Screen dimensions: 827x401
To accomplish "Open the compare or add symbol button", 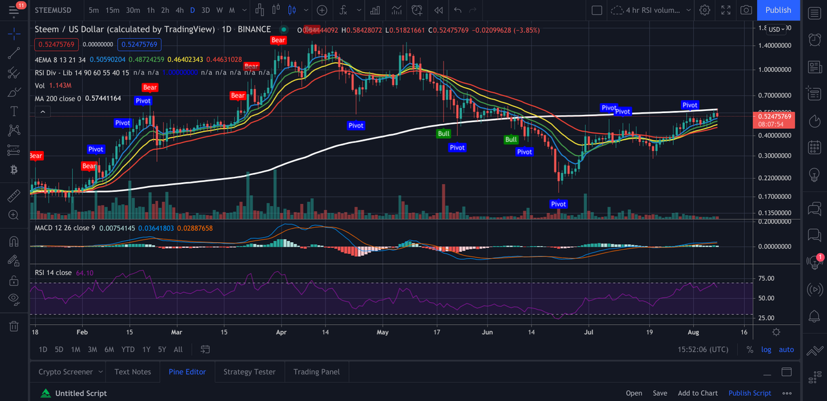I will coord(322,10).
